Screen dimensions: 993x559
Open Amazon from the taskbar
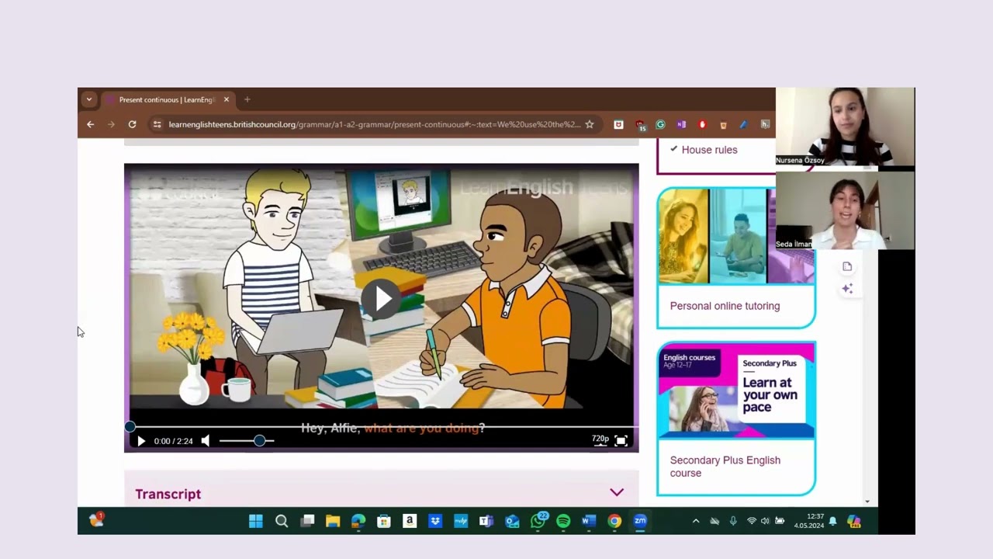pyautogui.click(x=410, y=521)
